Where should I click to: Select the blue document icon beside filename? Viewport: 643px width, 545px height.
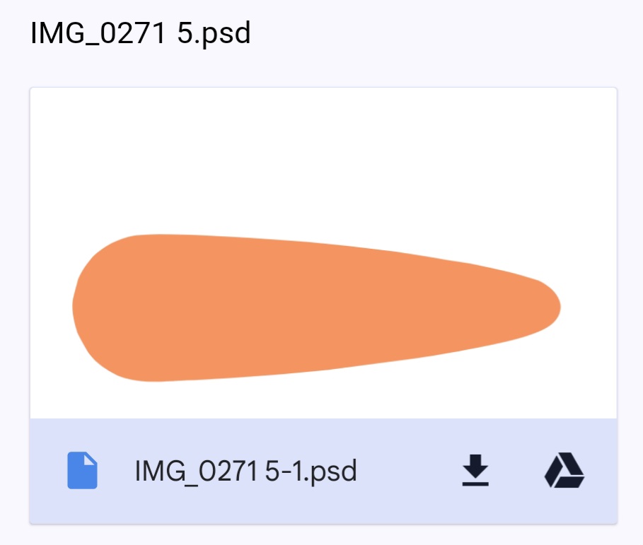tap(83, 470)
